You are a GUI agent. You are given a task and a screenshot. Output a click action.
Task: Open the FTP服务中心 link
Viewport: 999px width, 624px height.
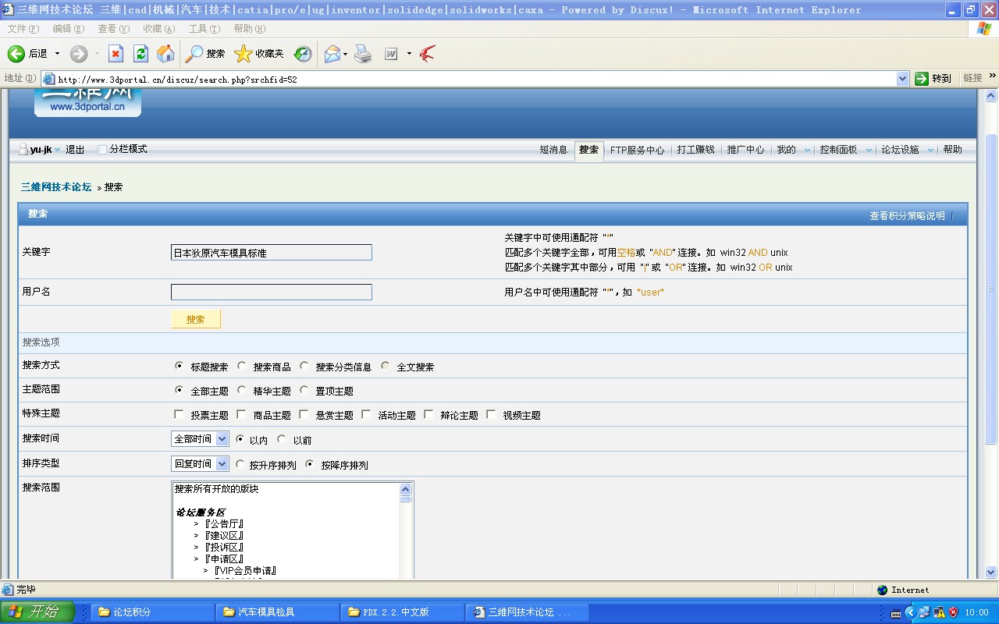tap(637, 150)
